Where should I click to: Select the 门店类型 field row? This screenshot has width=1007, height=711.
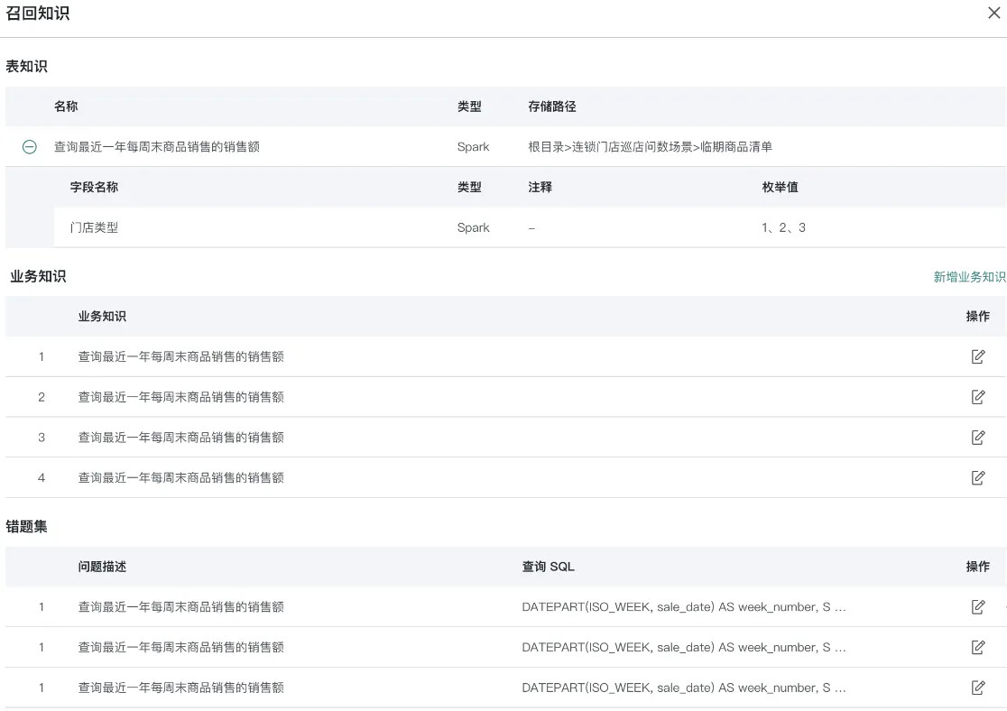(x=94, y=228)
